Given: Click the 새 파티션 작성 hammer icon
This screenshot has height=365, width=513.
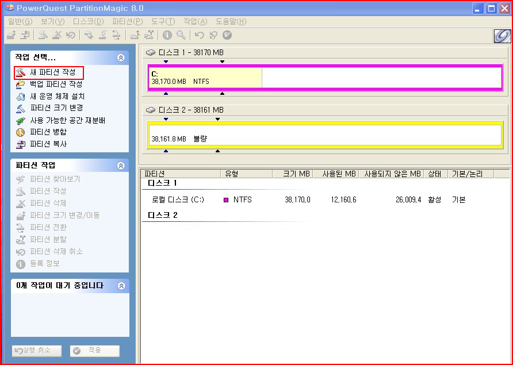Looking at the screenshot, I should click(21, 72).
